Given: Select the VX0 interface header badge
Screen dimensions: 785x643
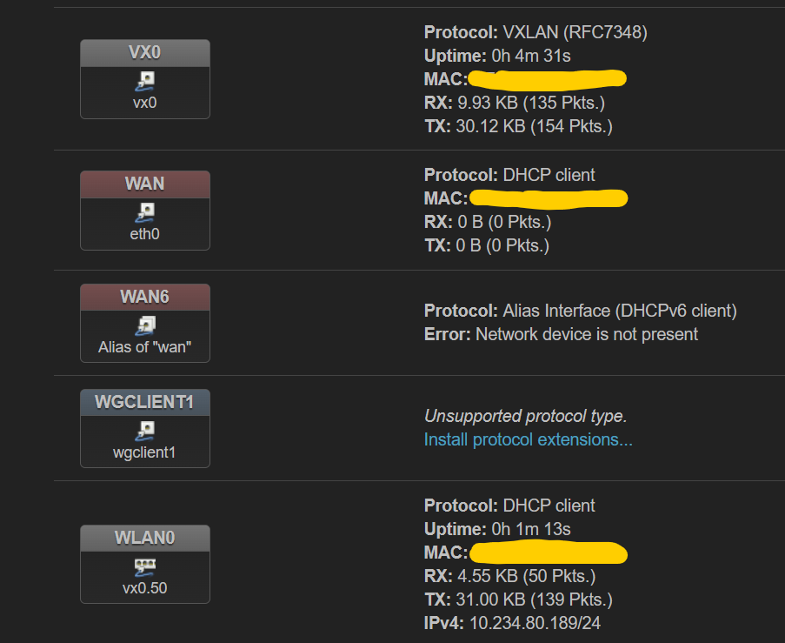Looking at the screenshot, I should (x=145, y=53).
